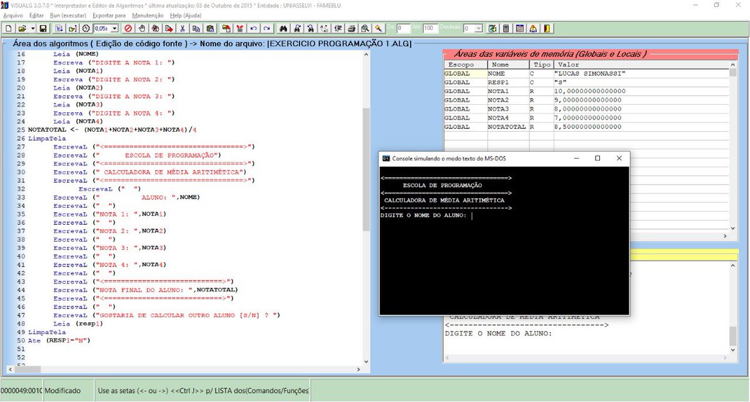Open the Decimais dropdown
Image resolution: width=750 pixels, height=402 pixels.
[478, 28]
